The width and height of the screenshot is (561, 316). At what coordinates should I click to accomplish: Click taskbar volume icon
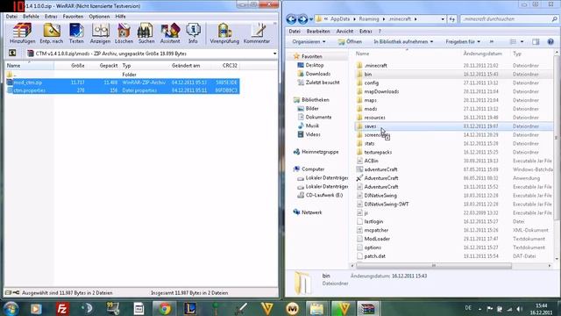(x=519, y=309)
